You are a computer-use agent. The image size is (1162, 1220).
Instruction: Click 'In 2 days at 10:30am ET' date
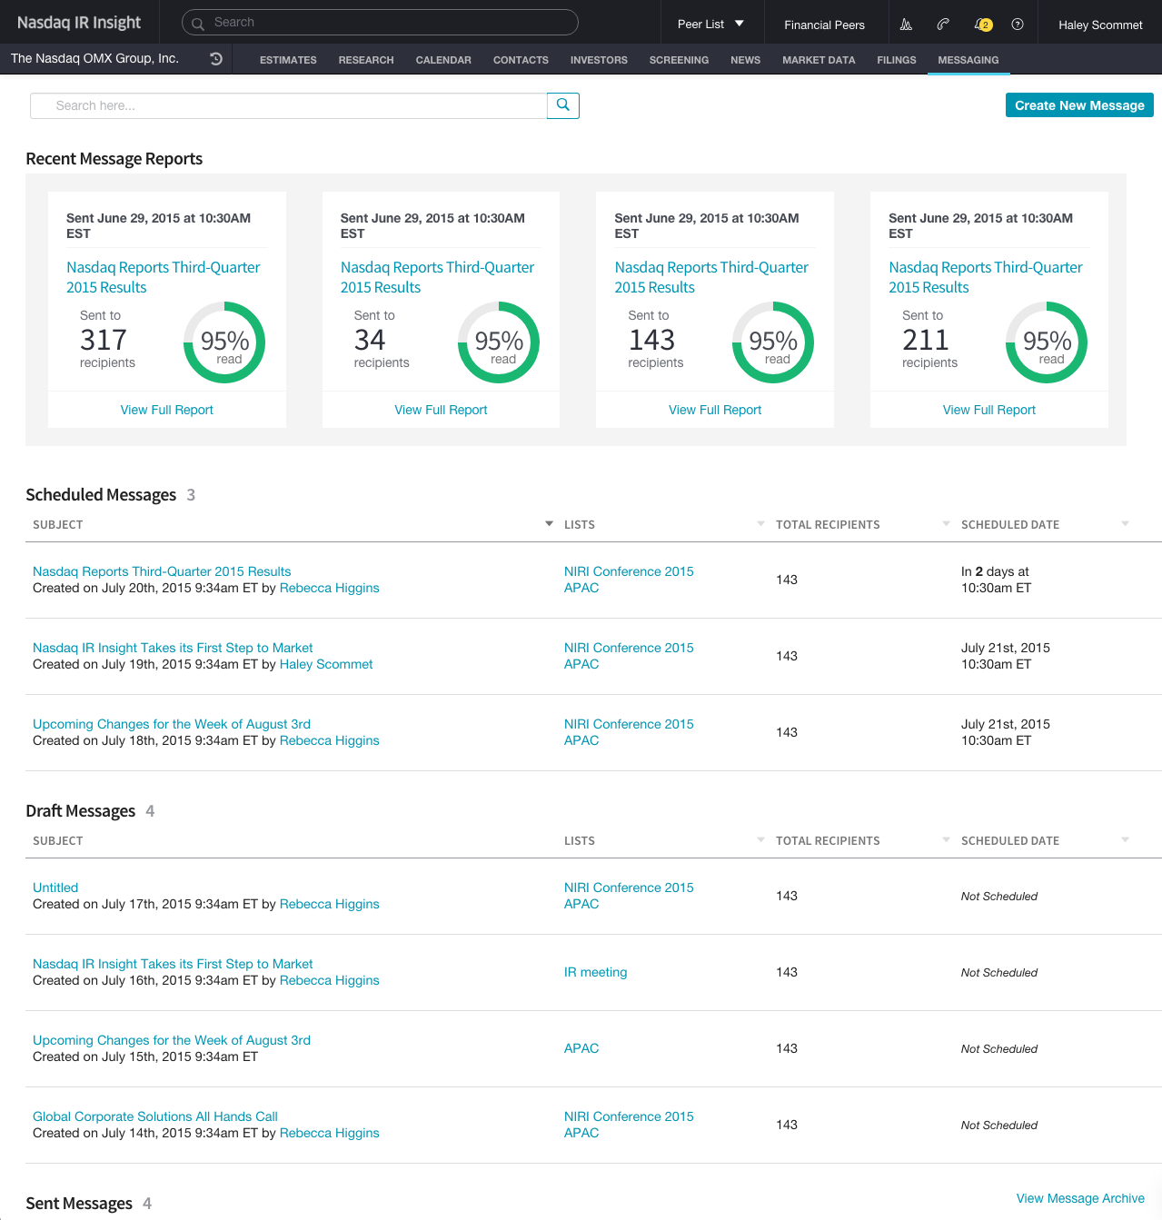point(996,580)
